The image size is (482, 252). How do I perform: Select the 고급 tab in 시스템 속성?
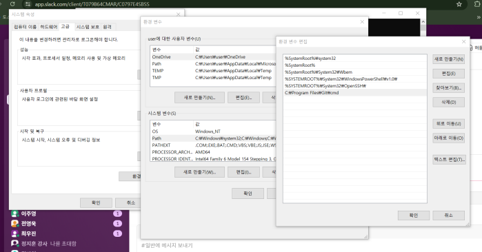(x=66, y=27)
